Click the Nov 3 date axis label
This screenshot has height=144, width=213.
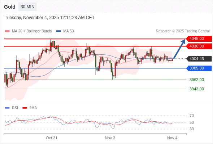point(110,138)
